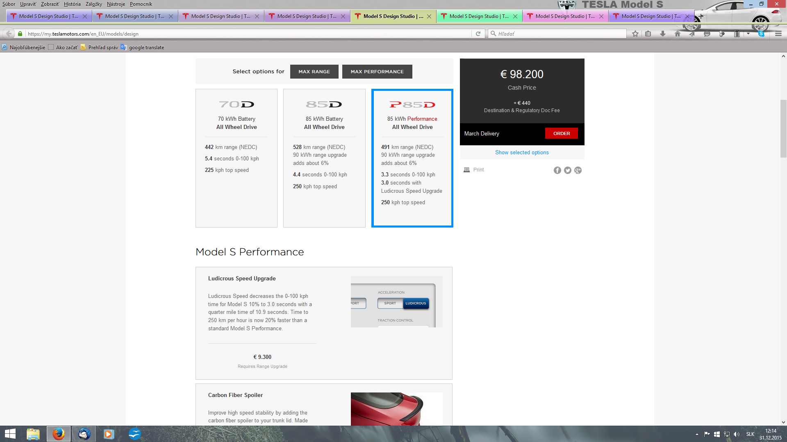Open the Nástroje menu
Image resolution: width=787 pixels, height=442 pixels.
click(x=116, y=4)
